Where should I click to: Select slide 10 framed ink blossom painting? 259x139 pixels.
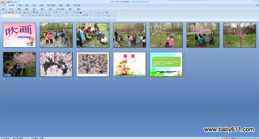[93, 64]
